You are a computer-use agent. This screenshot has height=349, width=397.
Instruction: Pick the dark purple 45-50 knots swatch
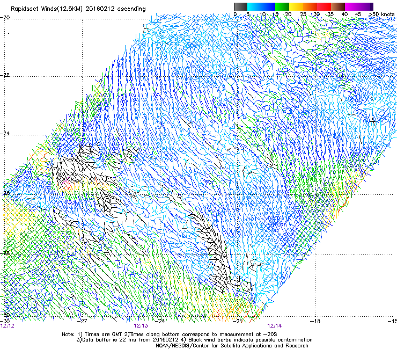(366, 6)
